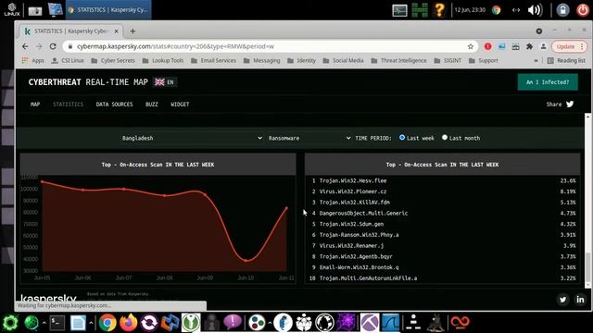Reload the page with the refresh icon
Viewport: 593px width, 333px height.
[x=53, y=46]
